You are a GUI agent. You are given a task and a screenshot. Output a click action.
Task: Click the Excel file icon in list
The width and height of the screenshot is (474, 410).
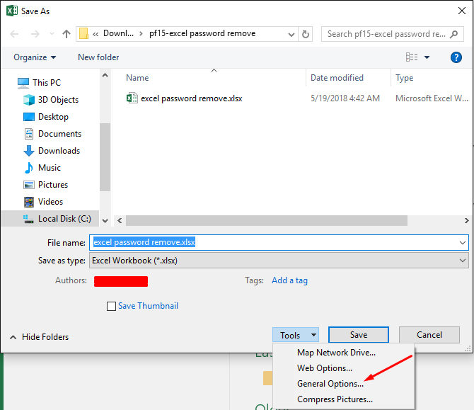[x=132, y=98]
